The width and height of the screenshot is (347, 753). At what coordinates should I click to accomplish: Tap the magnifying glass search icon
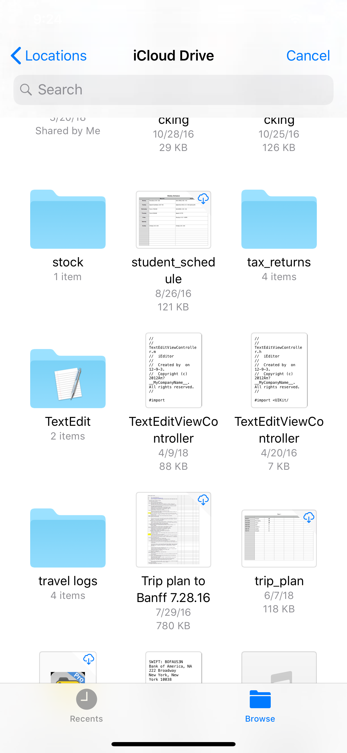click(26, 90)
